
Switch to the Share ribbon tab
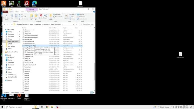point(17,12)
